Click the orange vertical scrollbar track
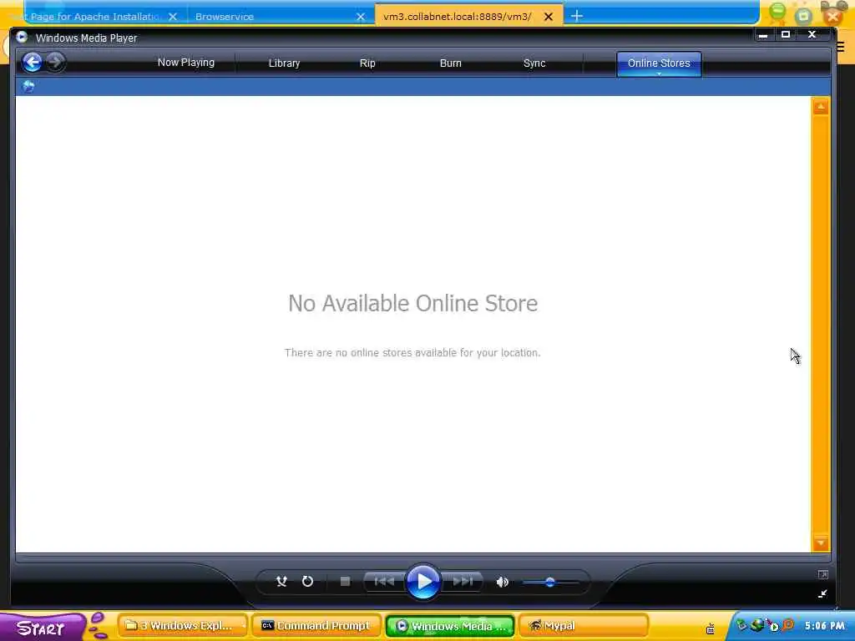Screen dimensions: 855x641 [821, 325]
